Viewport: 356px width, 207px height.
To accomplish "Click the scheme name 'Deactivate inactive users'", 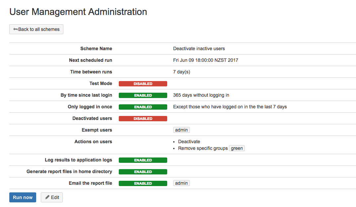I will tap(198, 49).
